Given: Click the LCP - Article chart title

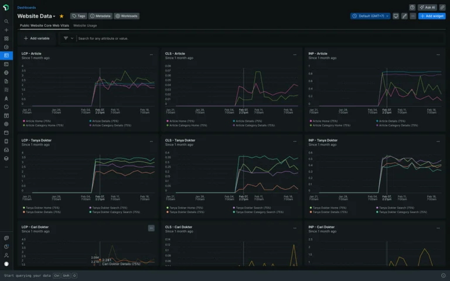Looking at the screenshot, I should point(31,54).
